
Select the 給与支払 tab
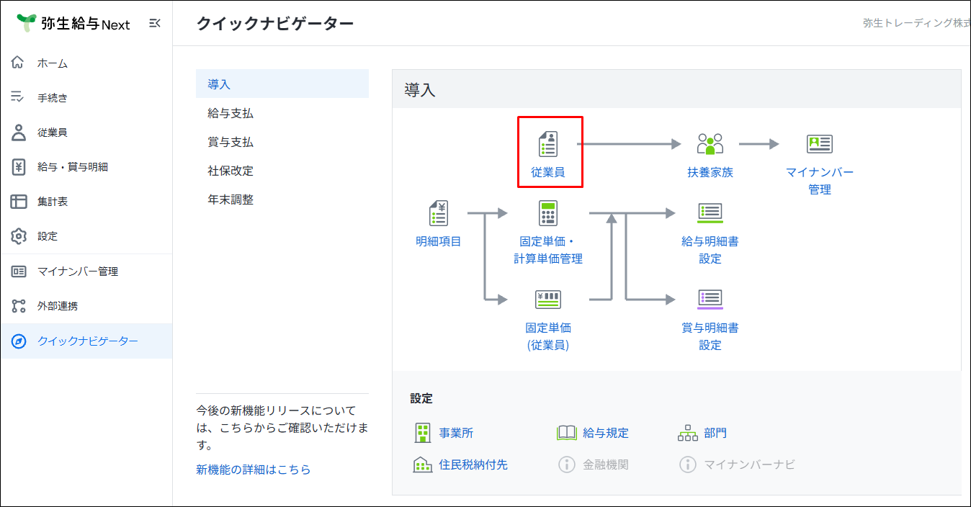231,113
